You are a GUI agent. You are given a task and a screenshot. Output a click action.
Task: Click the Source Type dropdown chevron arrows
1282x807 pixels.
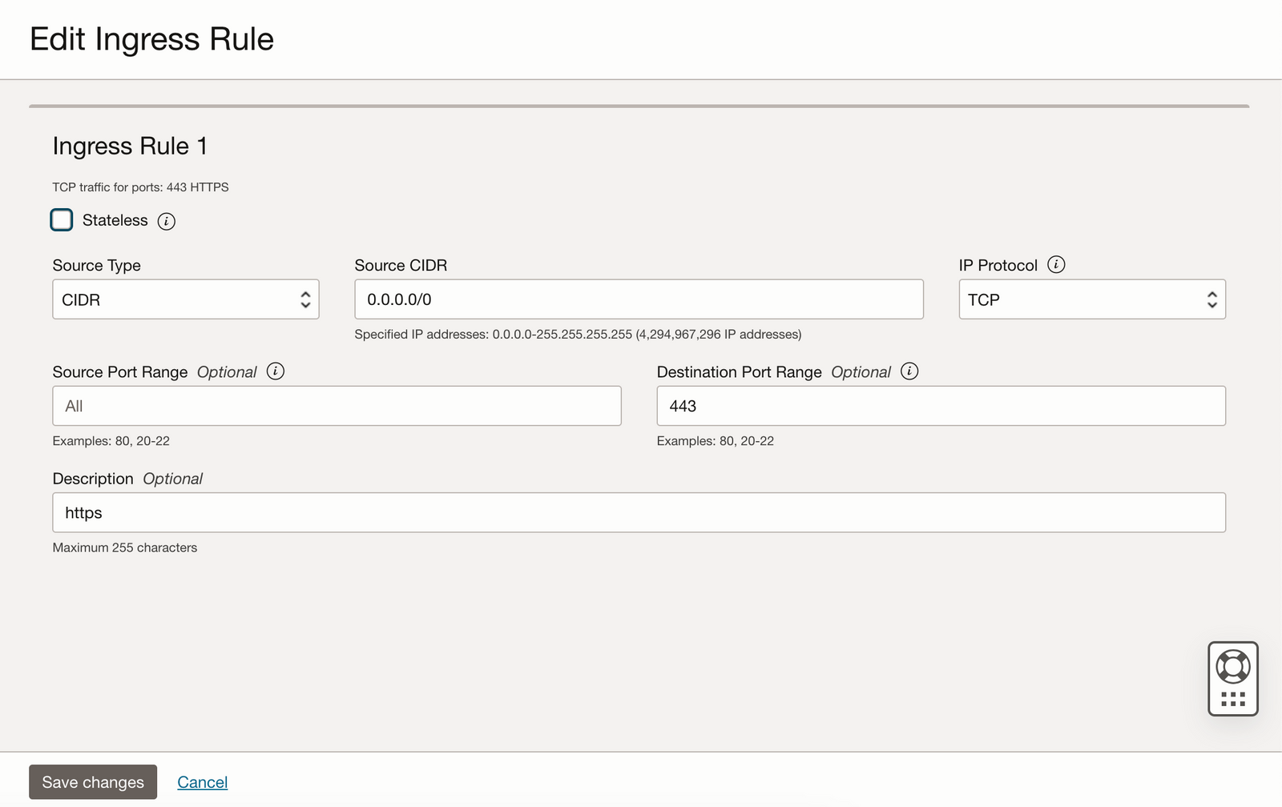306,299
